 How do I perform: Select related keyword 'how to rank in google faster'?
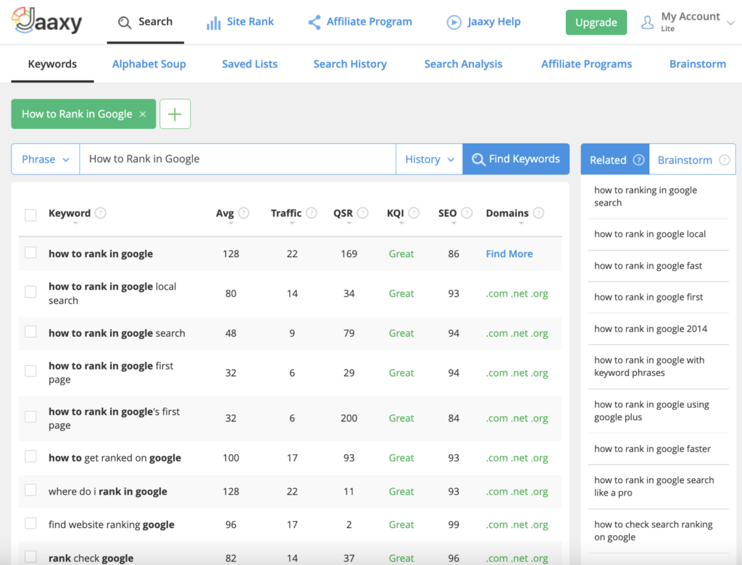pyautogui.click(x=653, y=449)
